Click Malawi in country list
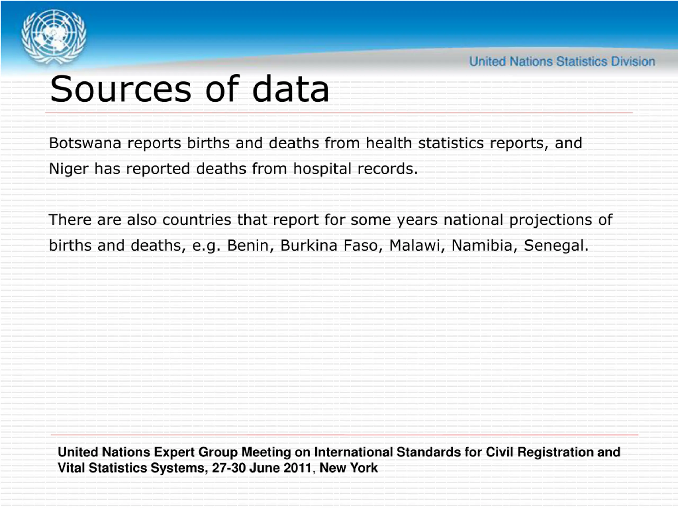Screen dimensions: 678x508 [x=415, y=246]
